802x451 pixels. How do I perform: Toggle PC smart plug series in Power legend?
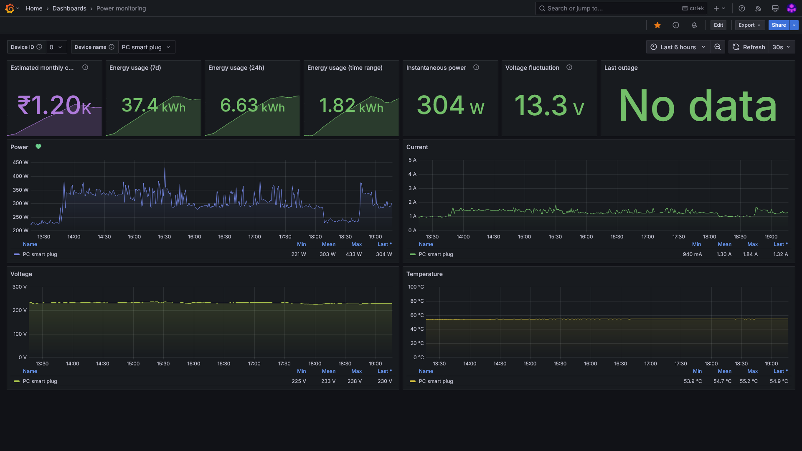(40, 254)
